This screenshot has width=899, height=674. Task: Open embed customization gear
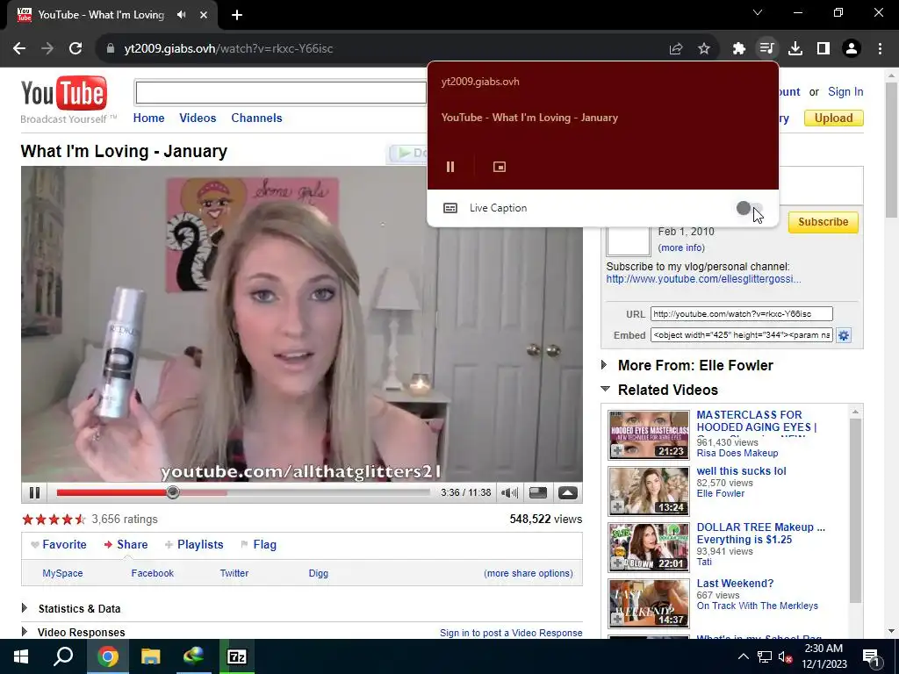[x=844, y=335]
